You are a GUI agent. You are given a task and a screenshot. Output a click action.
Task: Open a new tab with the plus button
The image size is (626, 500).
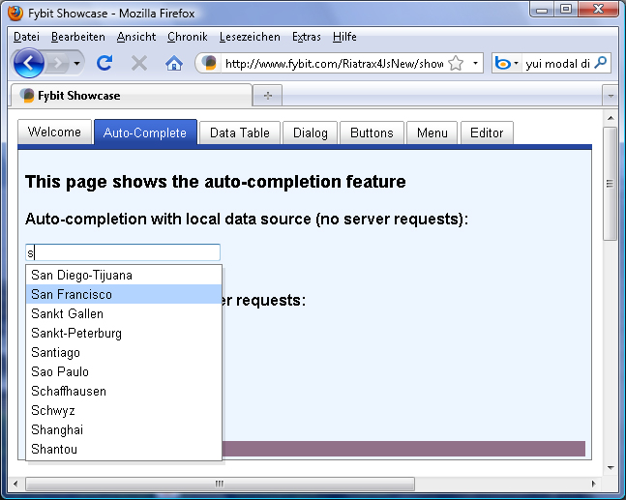point(268,96)
